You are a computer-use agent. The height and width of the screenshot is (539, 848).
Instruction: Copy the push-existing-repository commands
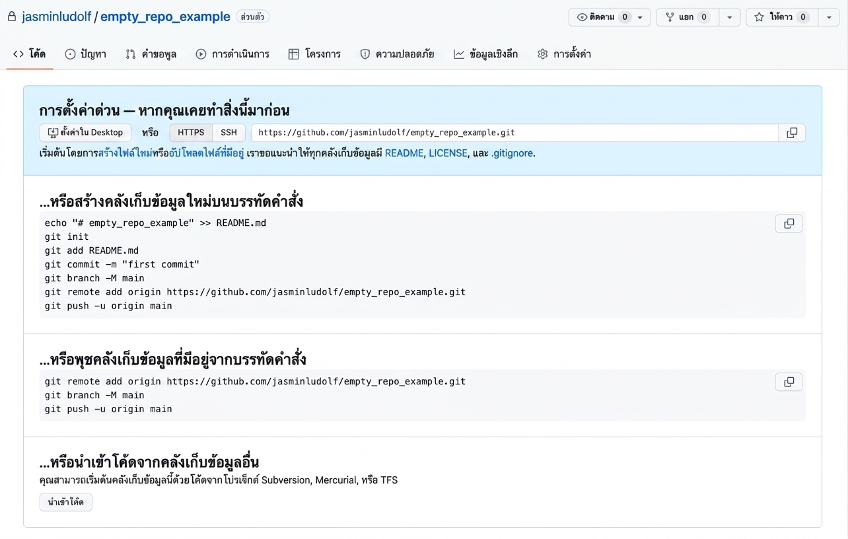[789, 382]
